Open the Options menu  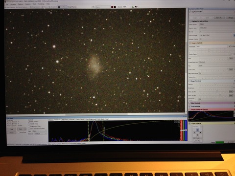[21, 4]
